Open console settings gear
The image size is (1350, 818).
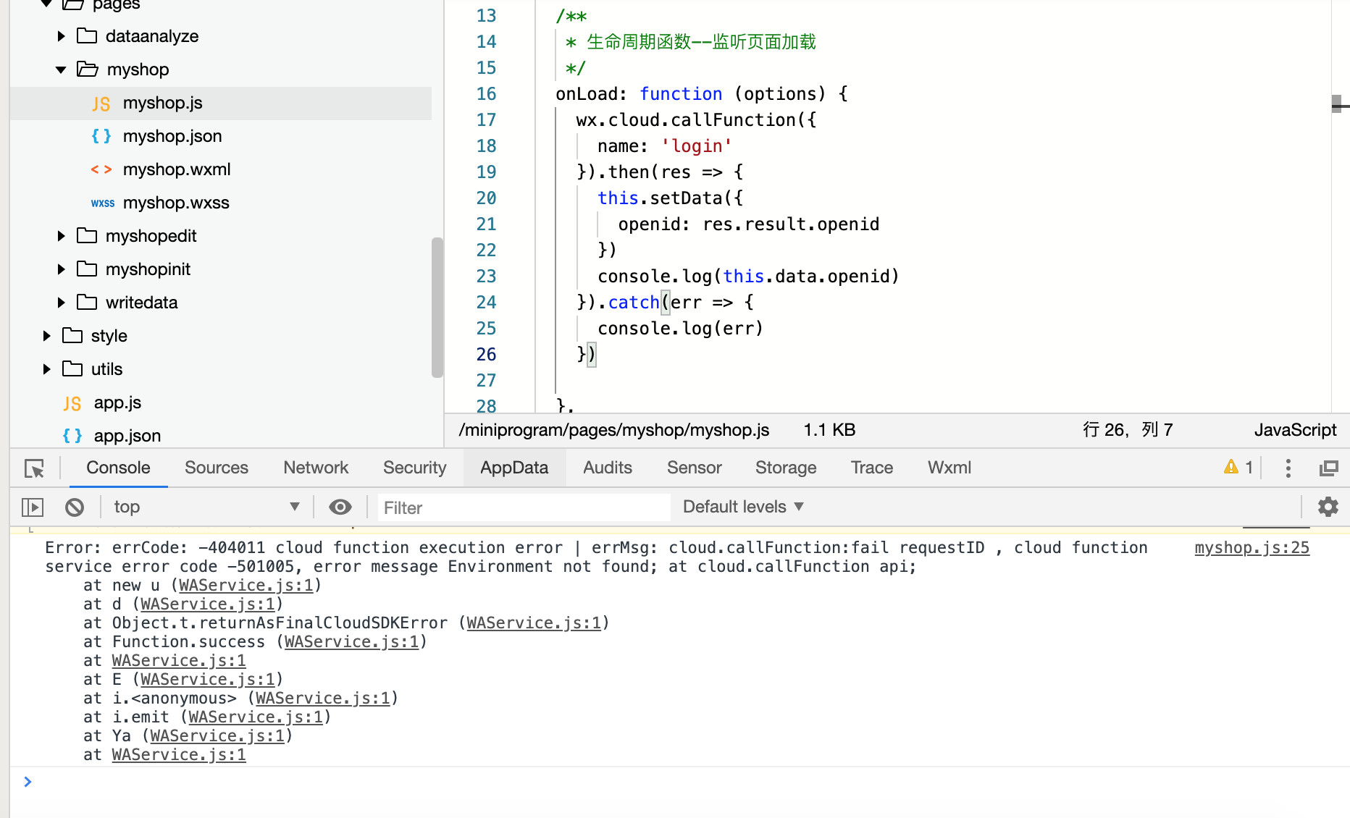pyautogui.click(x=1328, y=507)
